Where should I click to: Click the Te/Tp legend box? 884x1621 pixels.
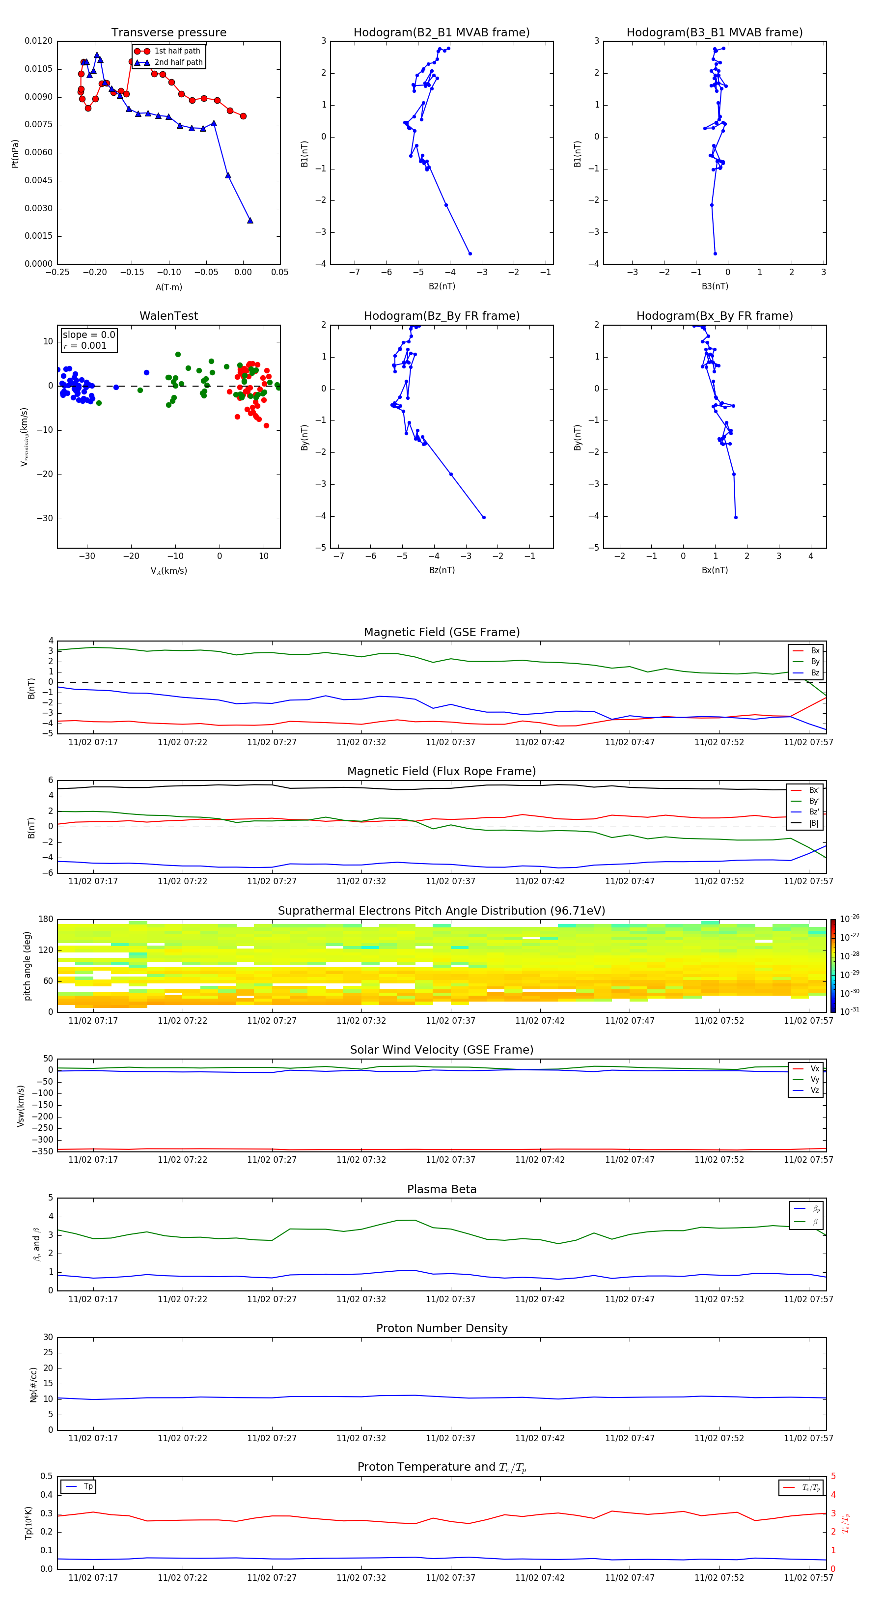coord(801,1487)
